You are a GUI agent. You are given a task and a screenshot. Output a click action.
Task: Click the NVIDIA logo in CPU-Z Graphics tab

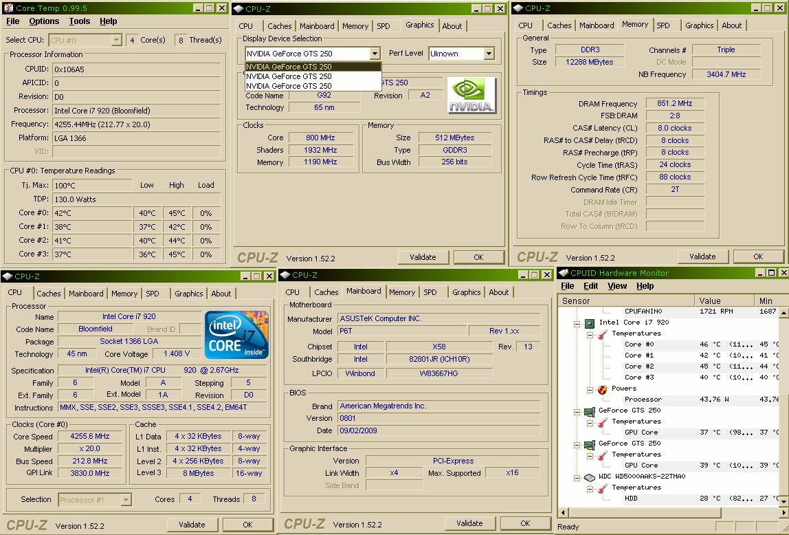pos(471,96)
